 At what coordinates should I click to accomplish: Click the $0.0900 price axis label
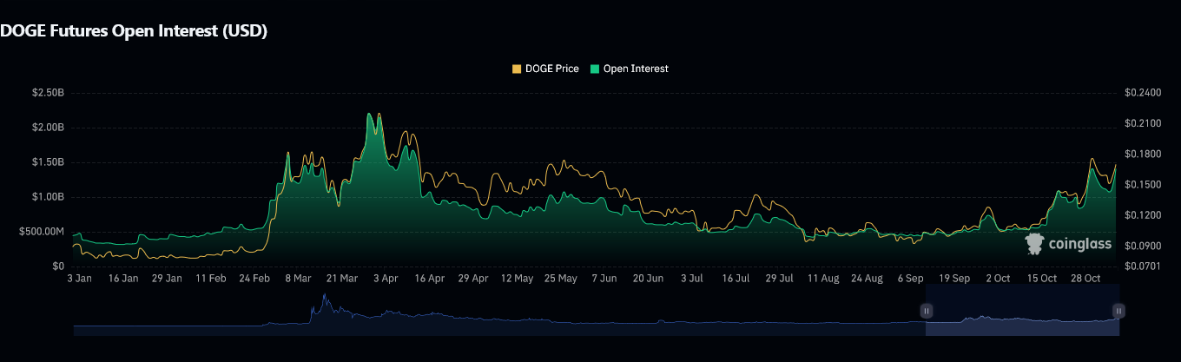(1142, 246)
